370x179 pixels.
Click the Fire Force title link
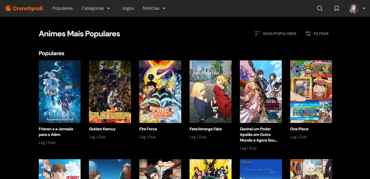tap(148, 129)
